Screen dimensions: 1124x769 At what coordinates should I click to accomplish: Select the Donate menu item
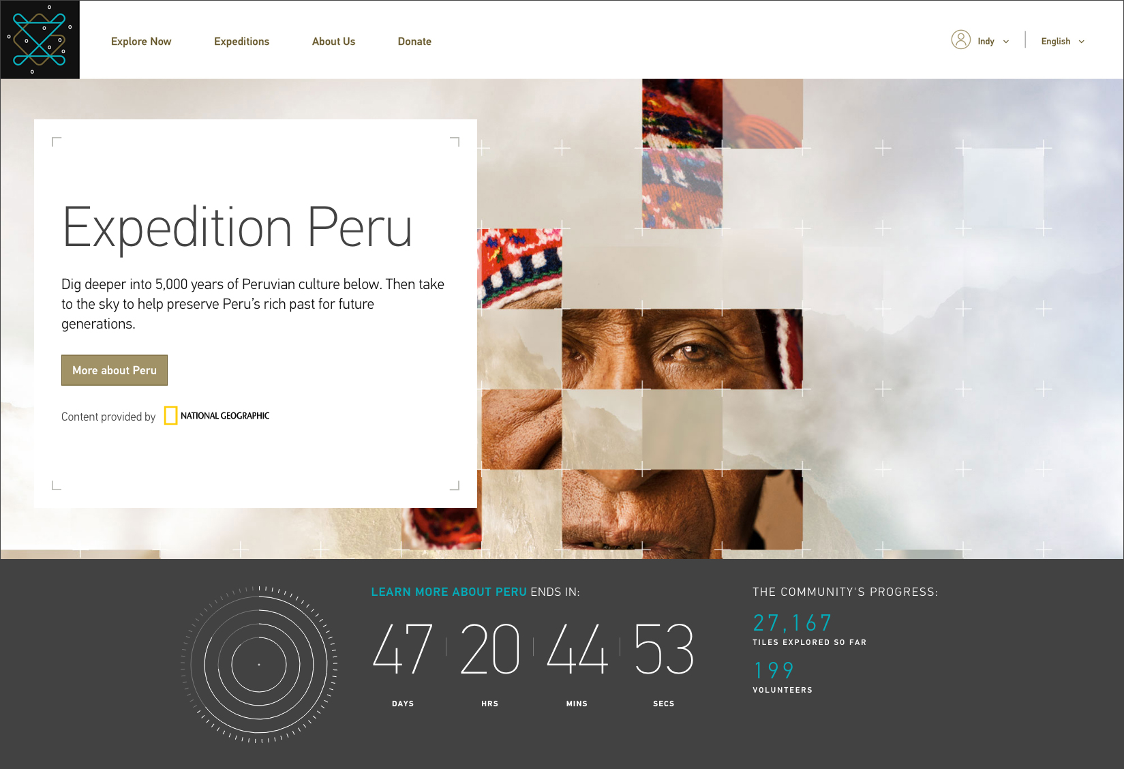pos(414,42)
